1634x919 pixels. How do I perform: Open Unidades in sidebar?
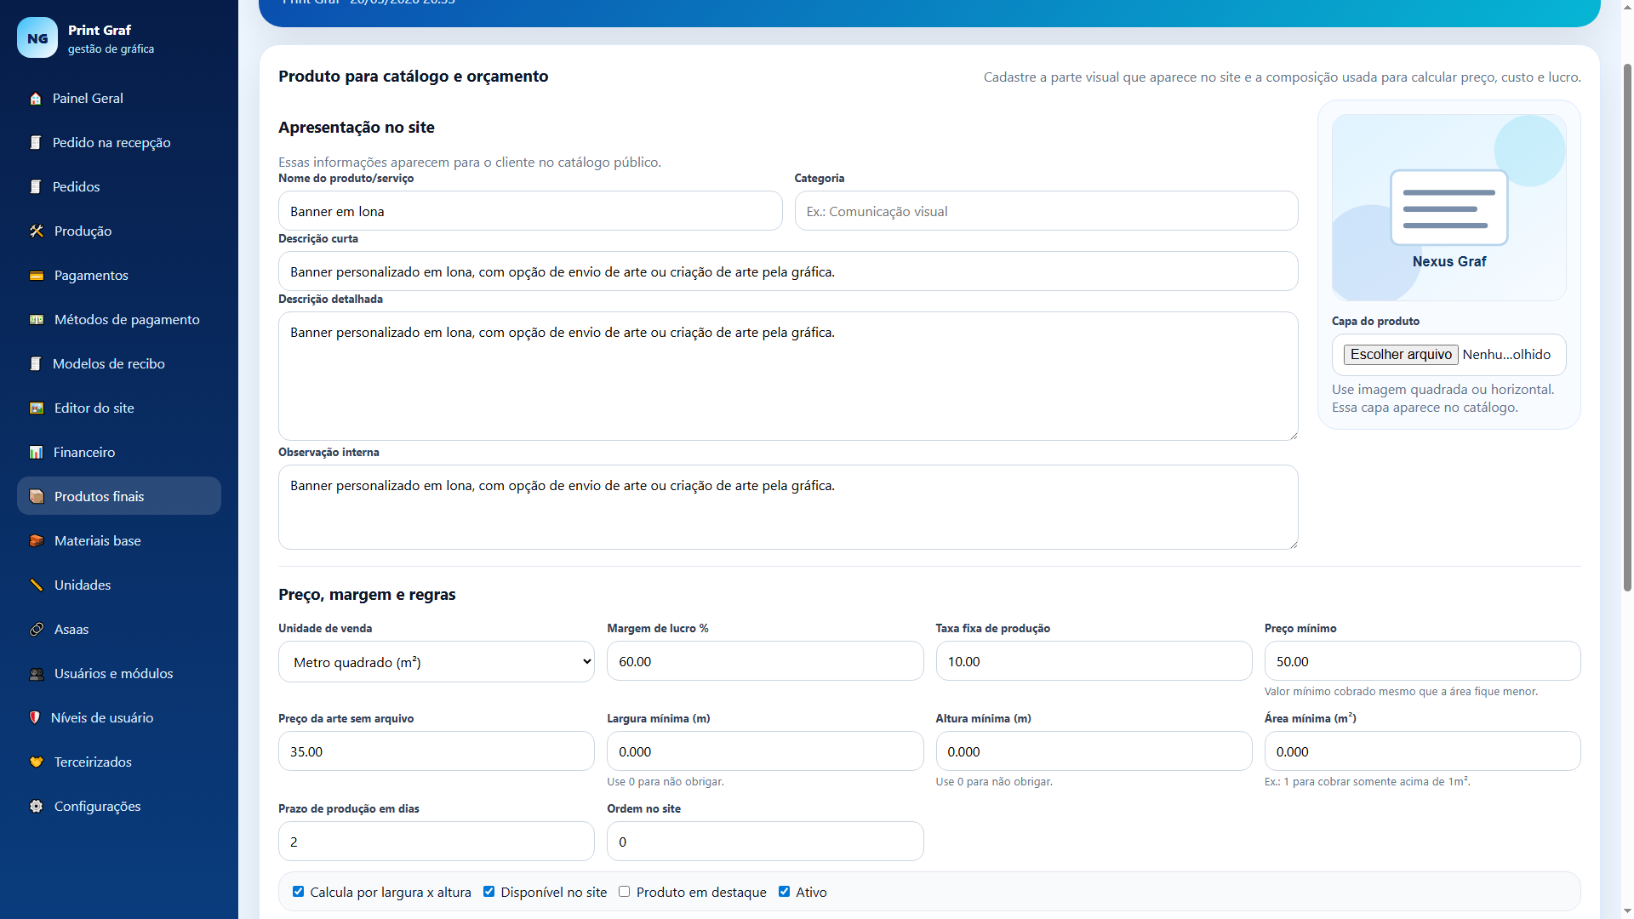point(119,585)
